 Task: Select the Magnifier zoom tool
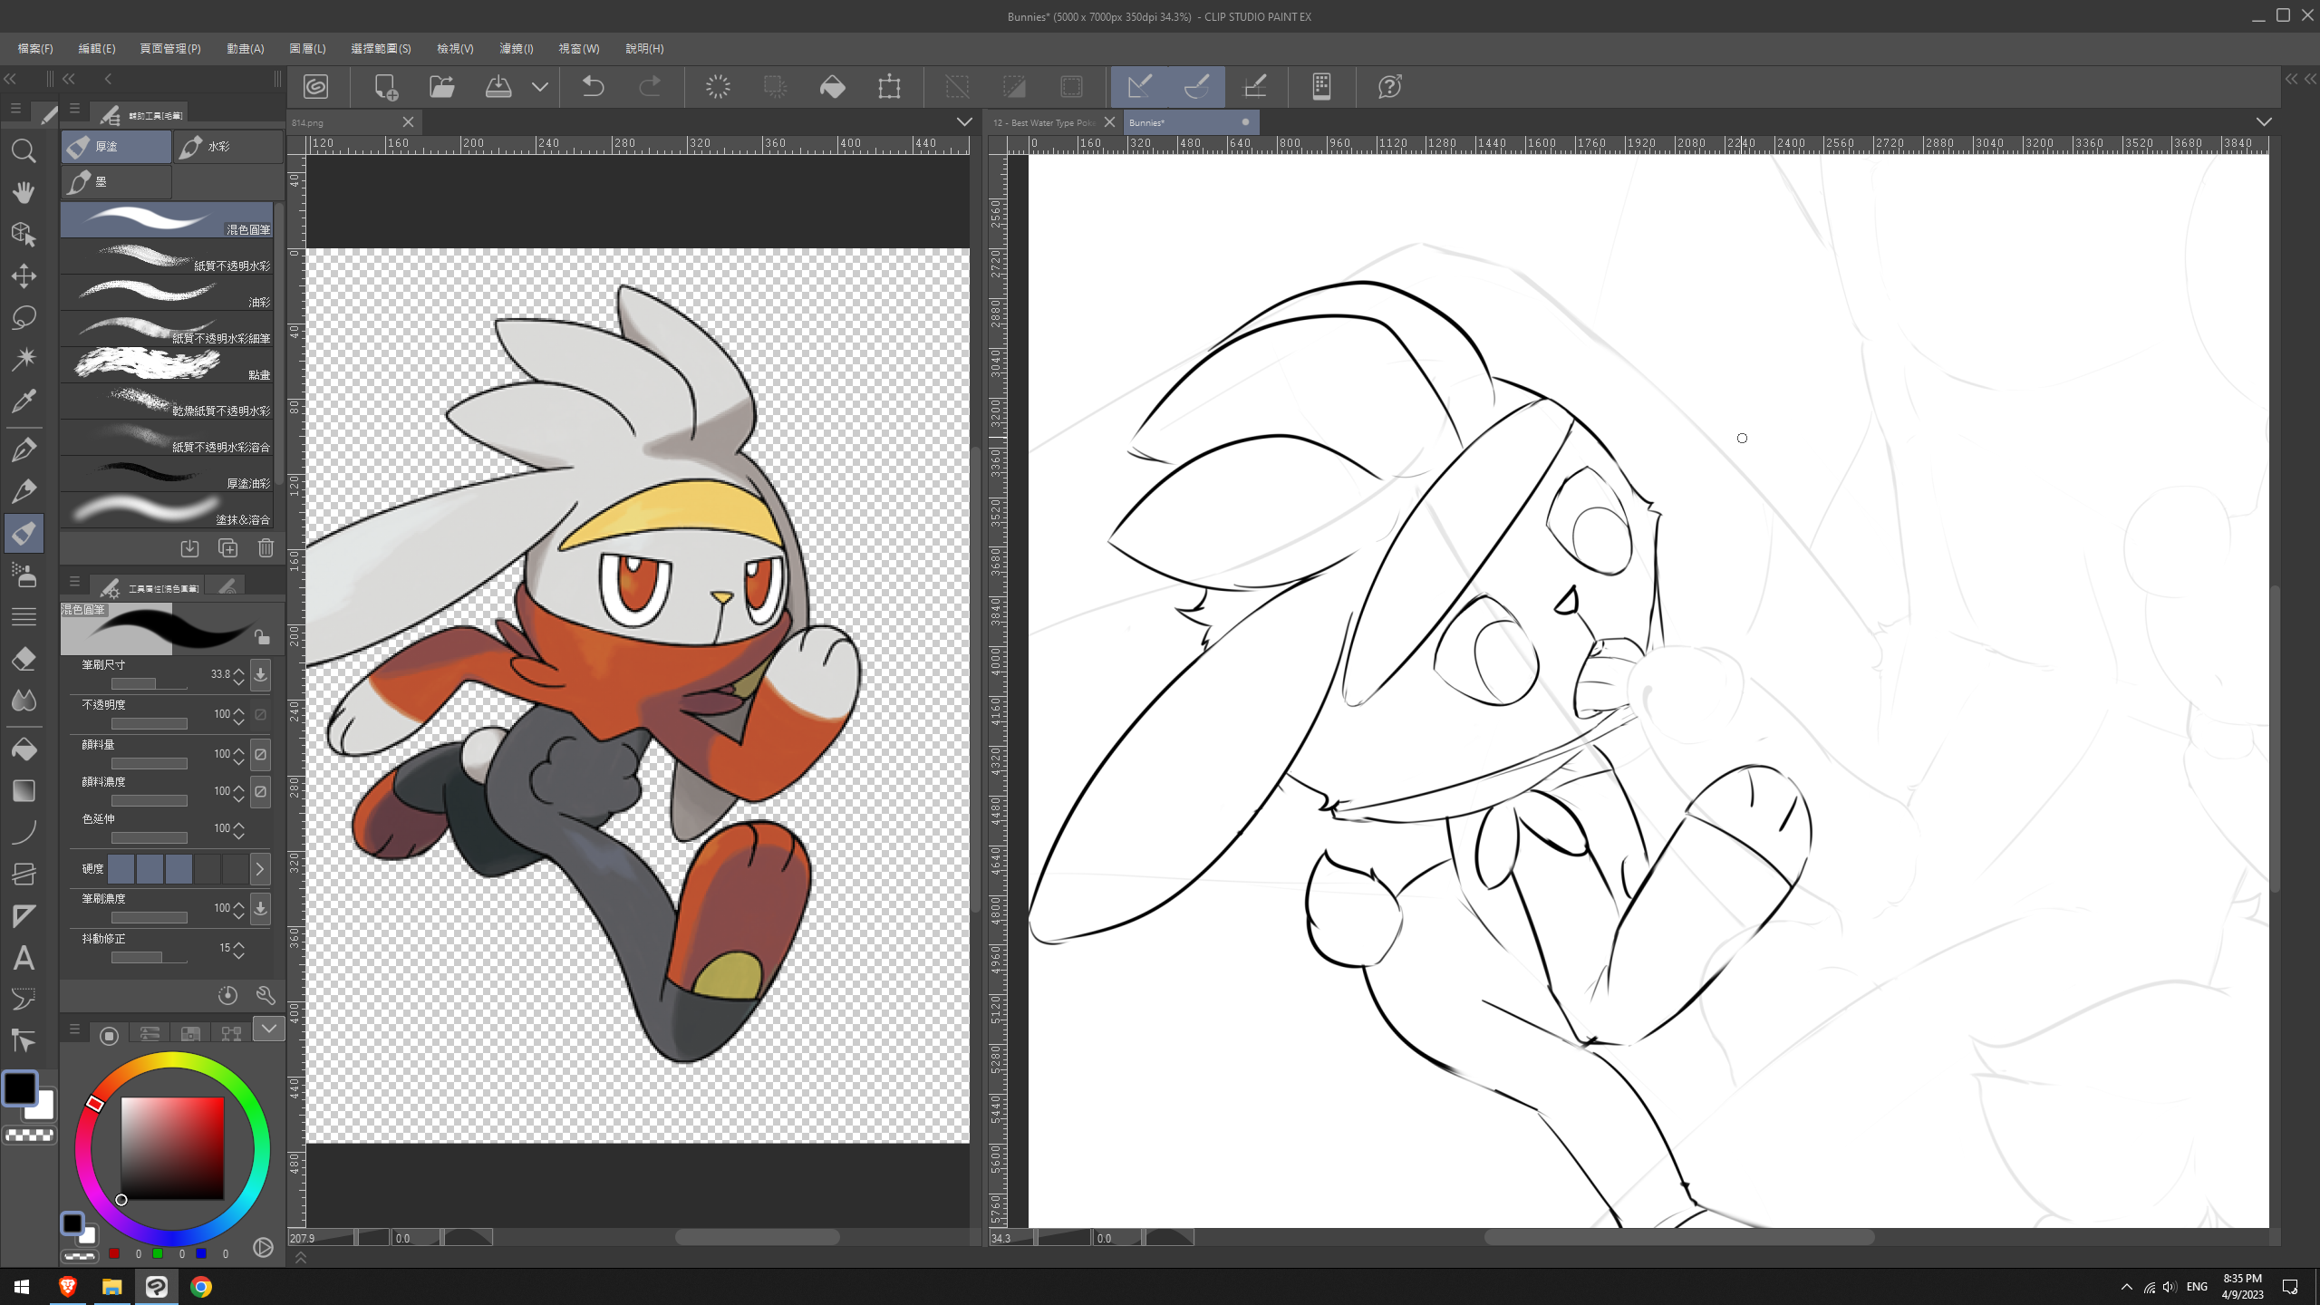click(24, 151)
